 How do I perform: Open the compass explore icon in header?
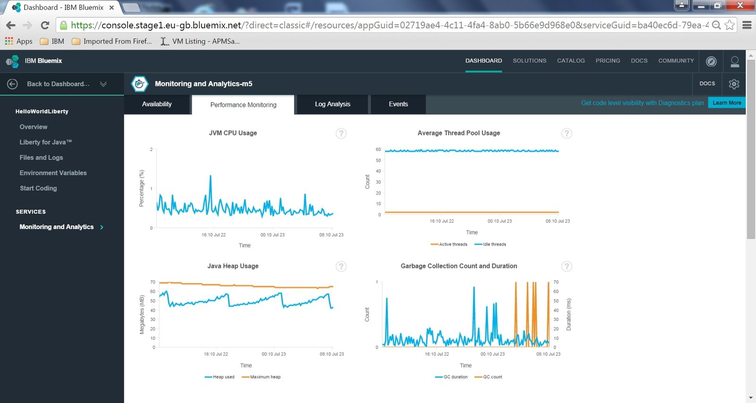click(711, 61)
